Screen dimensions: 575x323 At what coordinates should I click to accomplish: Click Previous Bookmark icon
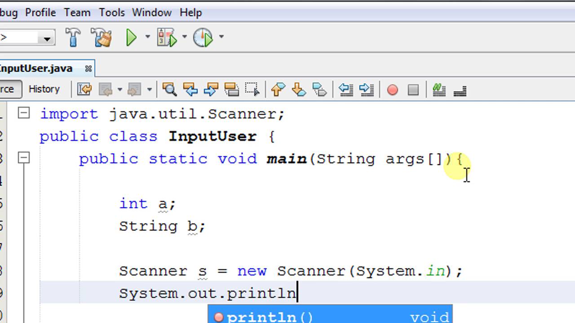tap(278, 89)
